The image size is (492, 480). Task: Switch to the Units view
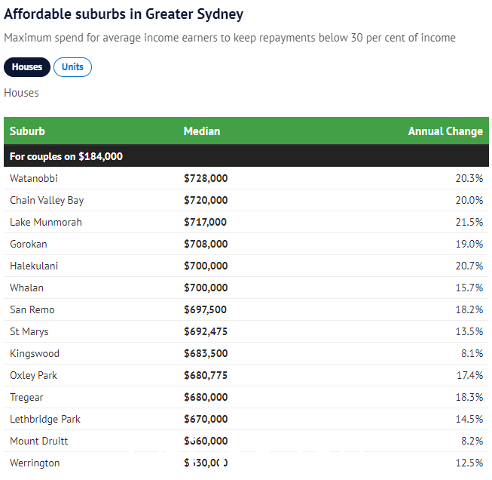click(x=72, y=67)
